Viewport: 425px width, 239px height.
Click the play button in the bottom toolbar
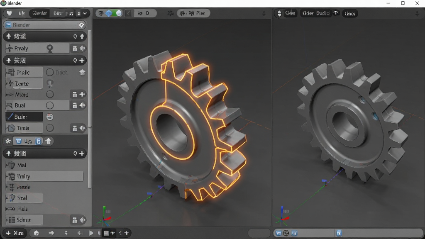pyautogui.click(x=91, y=233)
